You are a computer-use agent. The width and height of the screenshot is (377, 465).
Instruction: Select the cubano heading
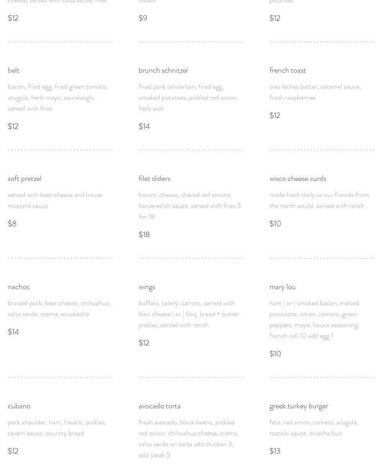click(x=19, y=406)
